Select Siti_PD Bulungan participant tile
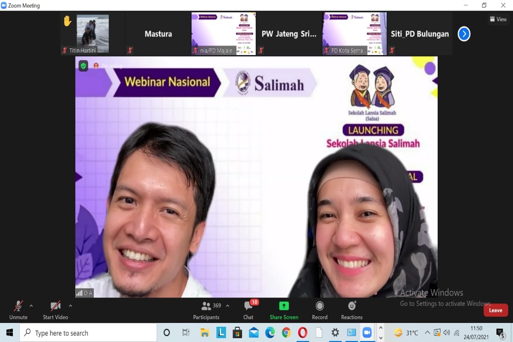 point(420,34)
